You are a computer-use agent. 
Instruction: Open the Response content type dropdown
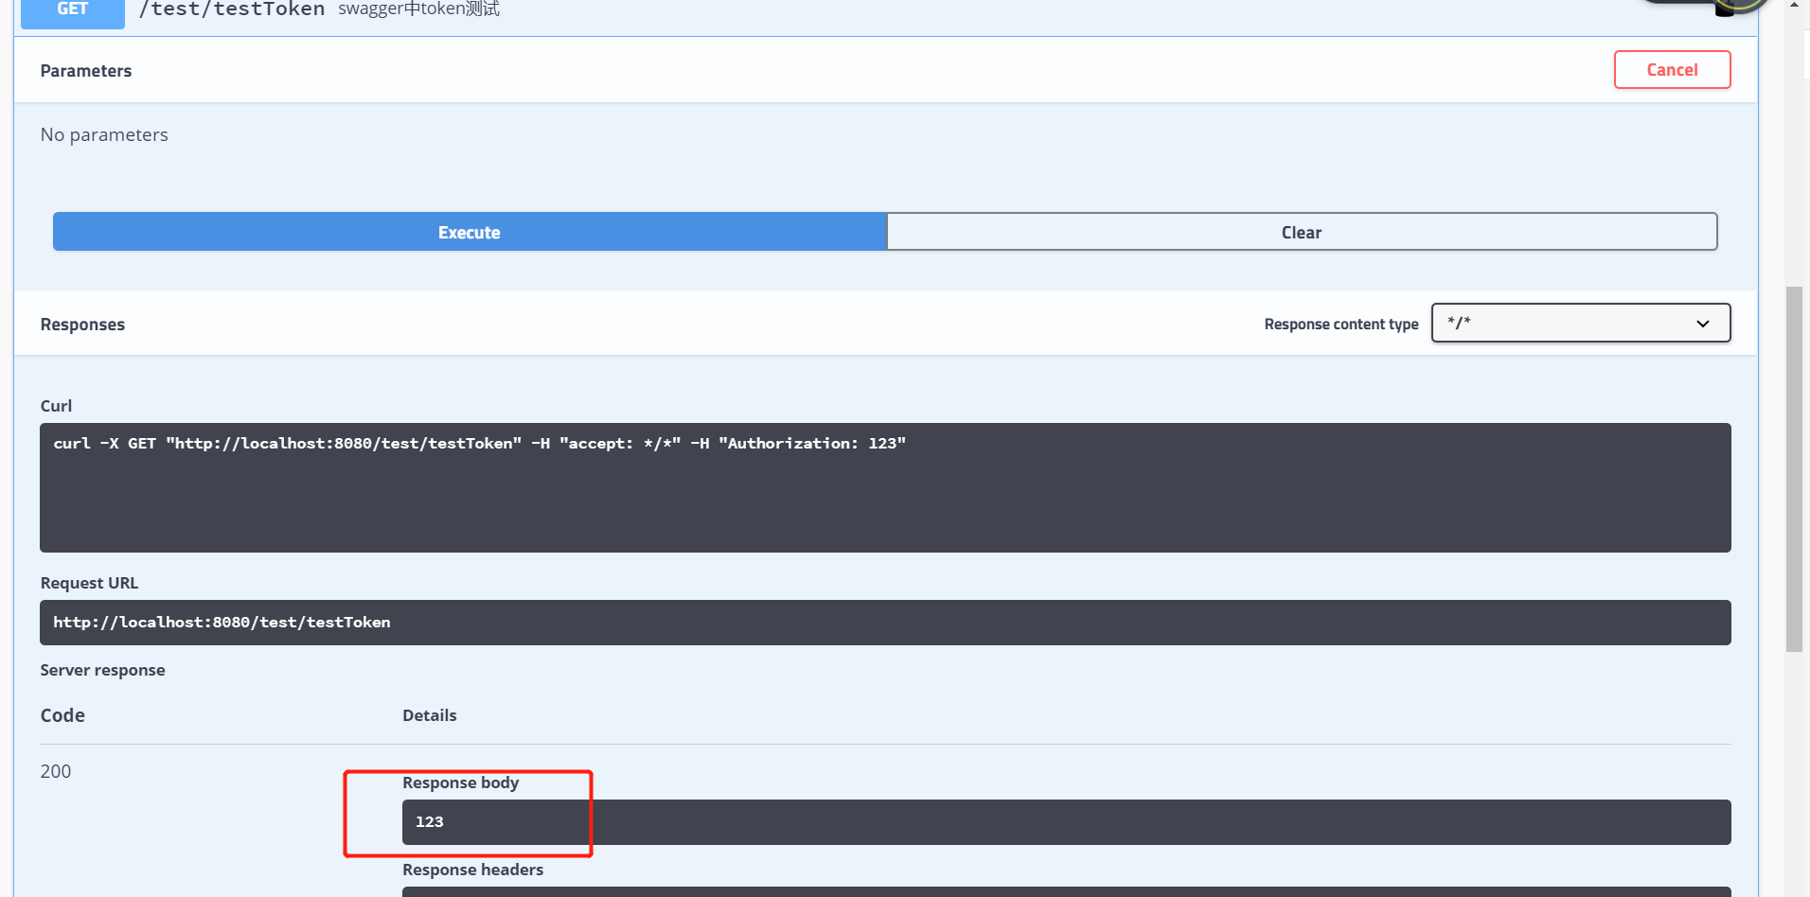(1581, 323)
